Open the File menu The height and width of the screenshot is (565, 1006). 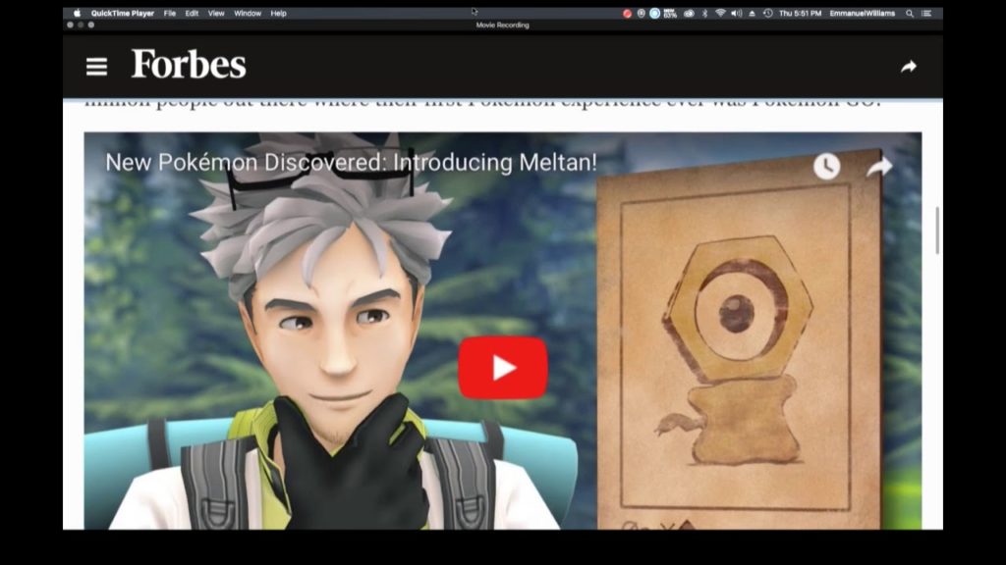pyautogui.click(x=170, y=14)
